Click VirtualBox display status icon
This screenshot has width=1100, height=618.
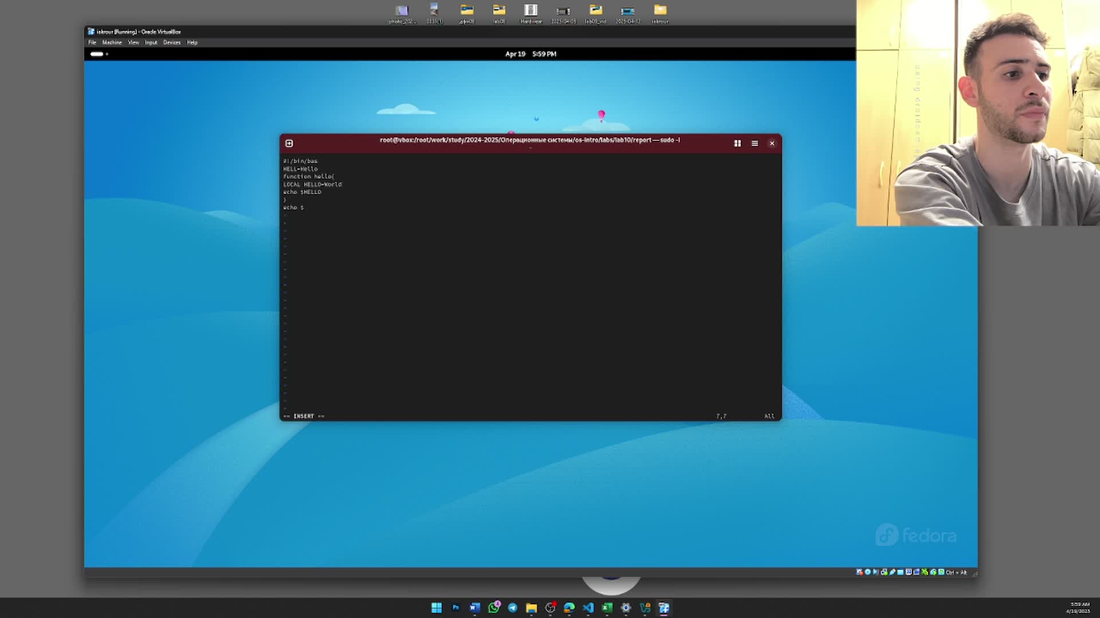pos(909,572)
